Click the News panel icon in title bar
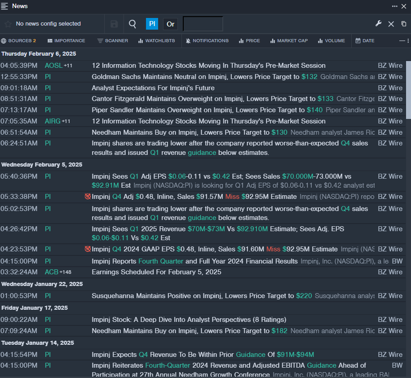 tap(5, 6)
